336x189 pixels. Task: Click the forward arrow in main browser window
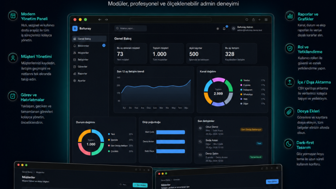[x=106, y=20]
